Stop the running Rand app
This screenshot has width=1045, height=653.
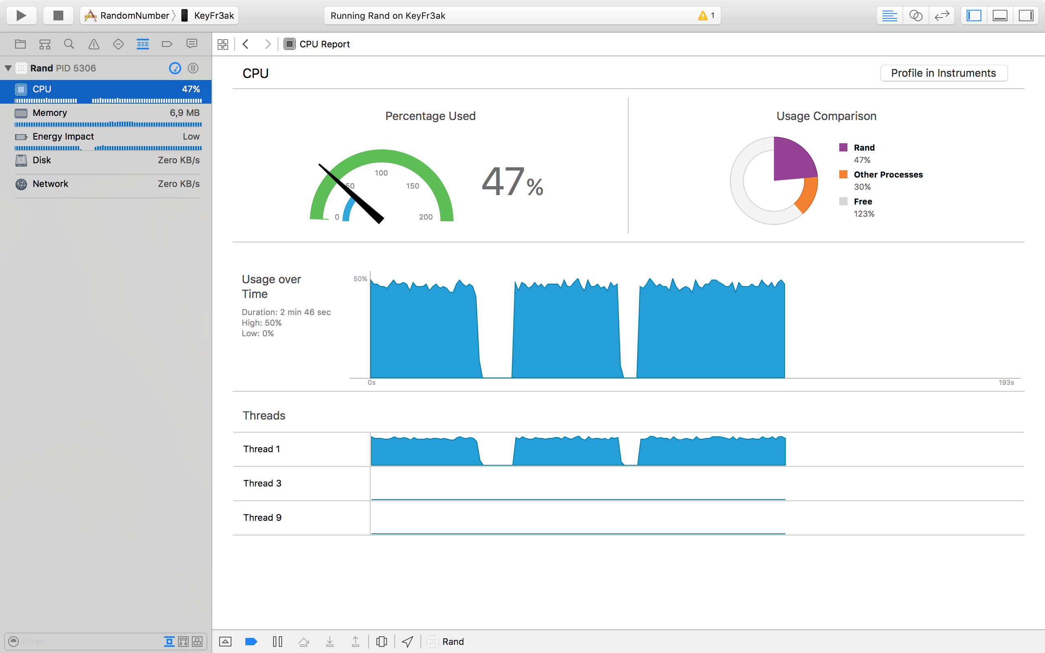(x=58, y=16)
